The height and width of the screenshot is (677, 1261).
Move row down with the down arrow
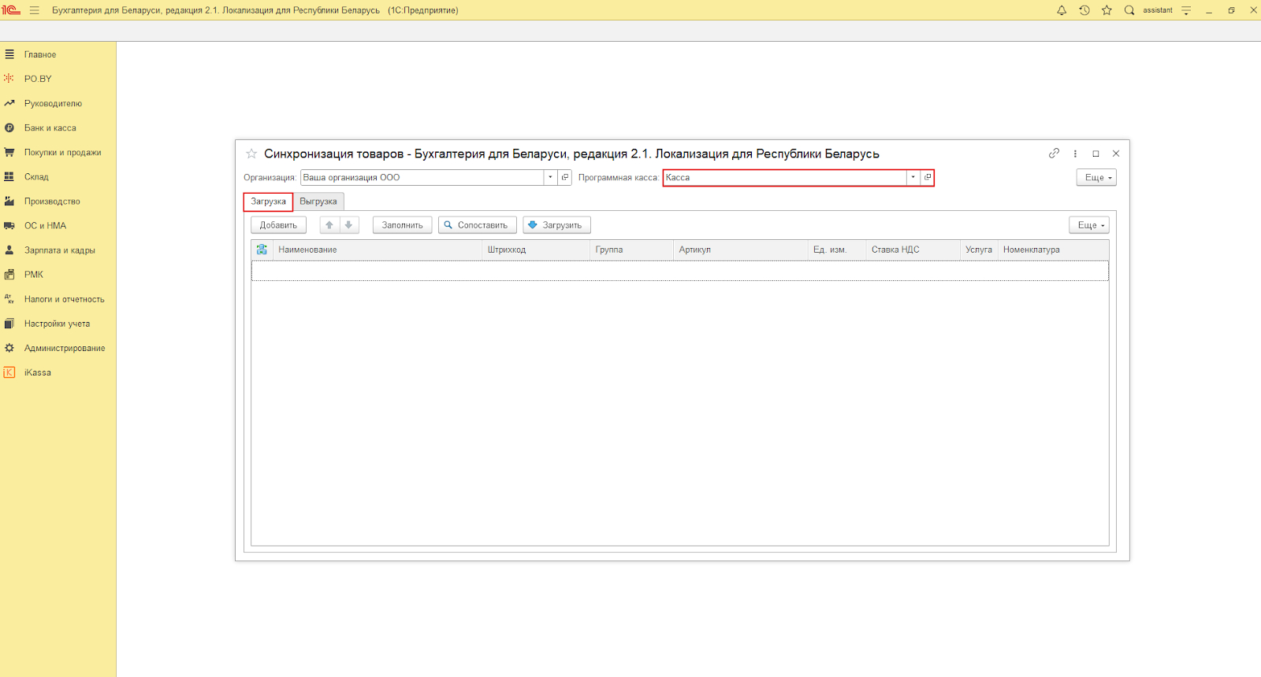pos(348,225)
